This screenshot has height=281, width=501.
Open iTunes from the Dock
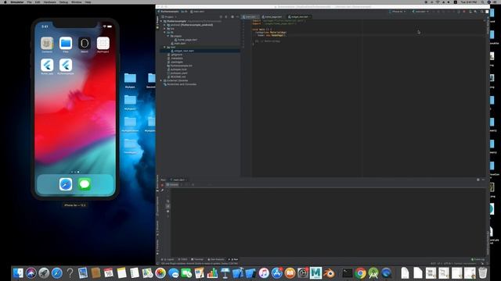[x=264, y=273]
